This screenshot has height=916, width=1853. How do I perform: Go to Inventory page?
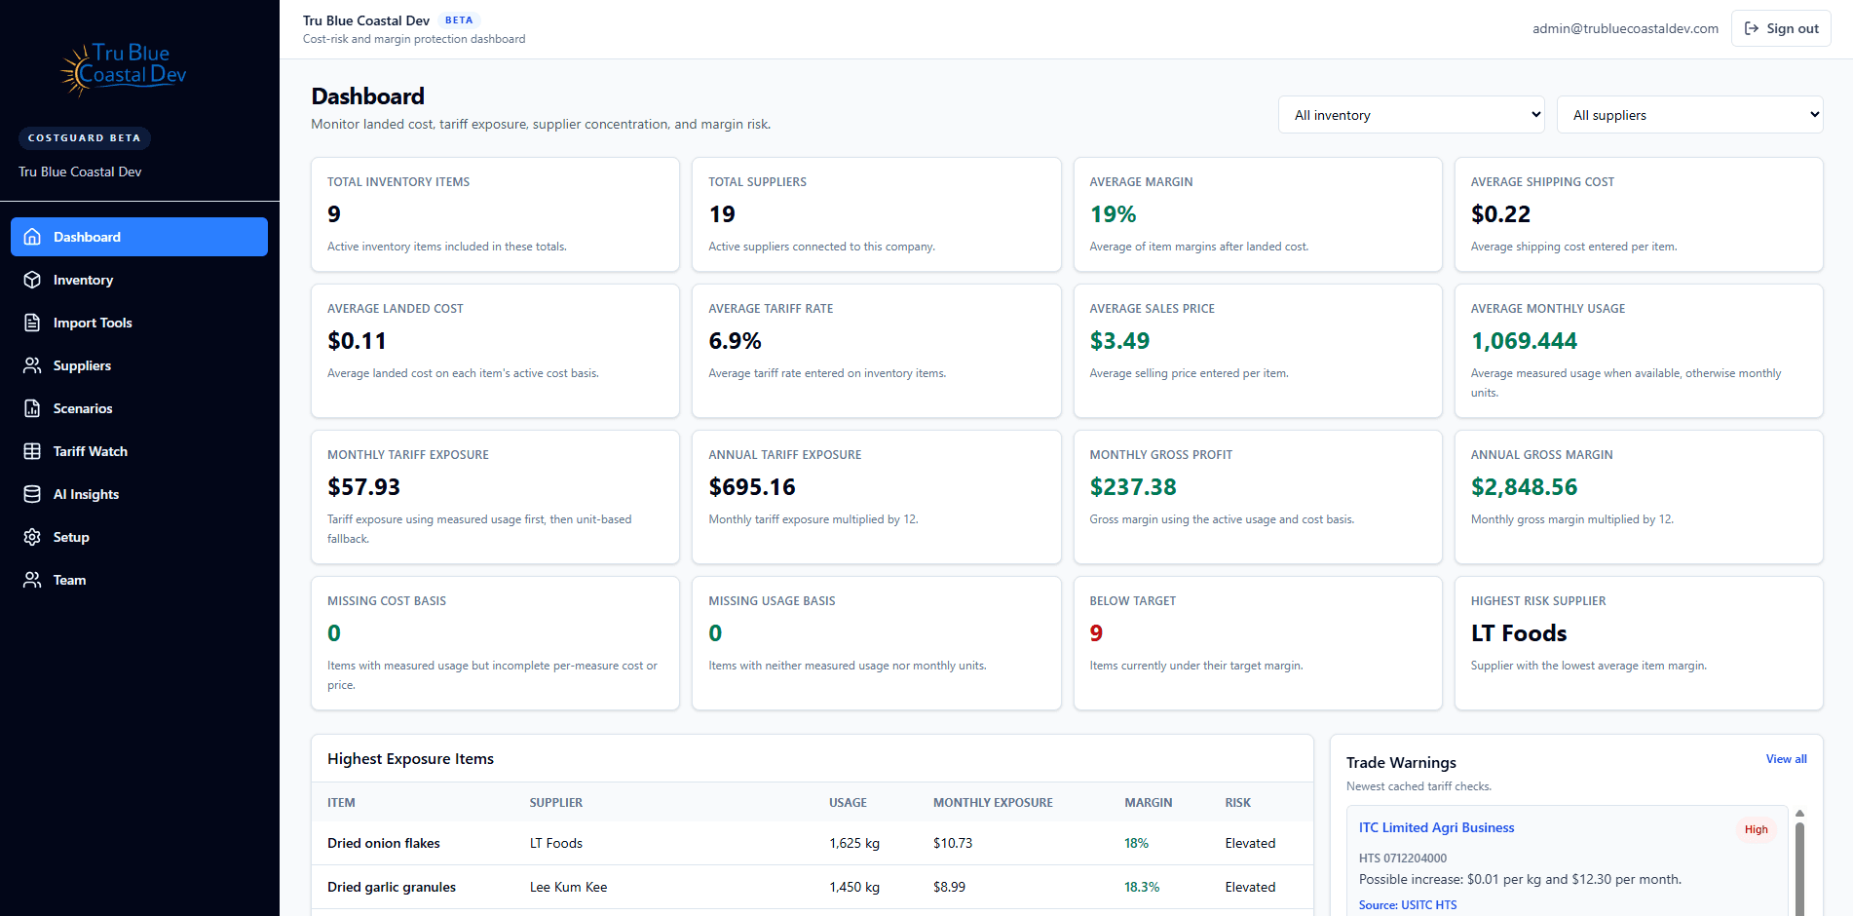click(139, 280)
